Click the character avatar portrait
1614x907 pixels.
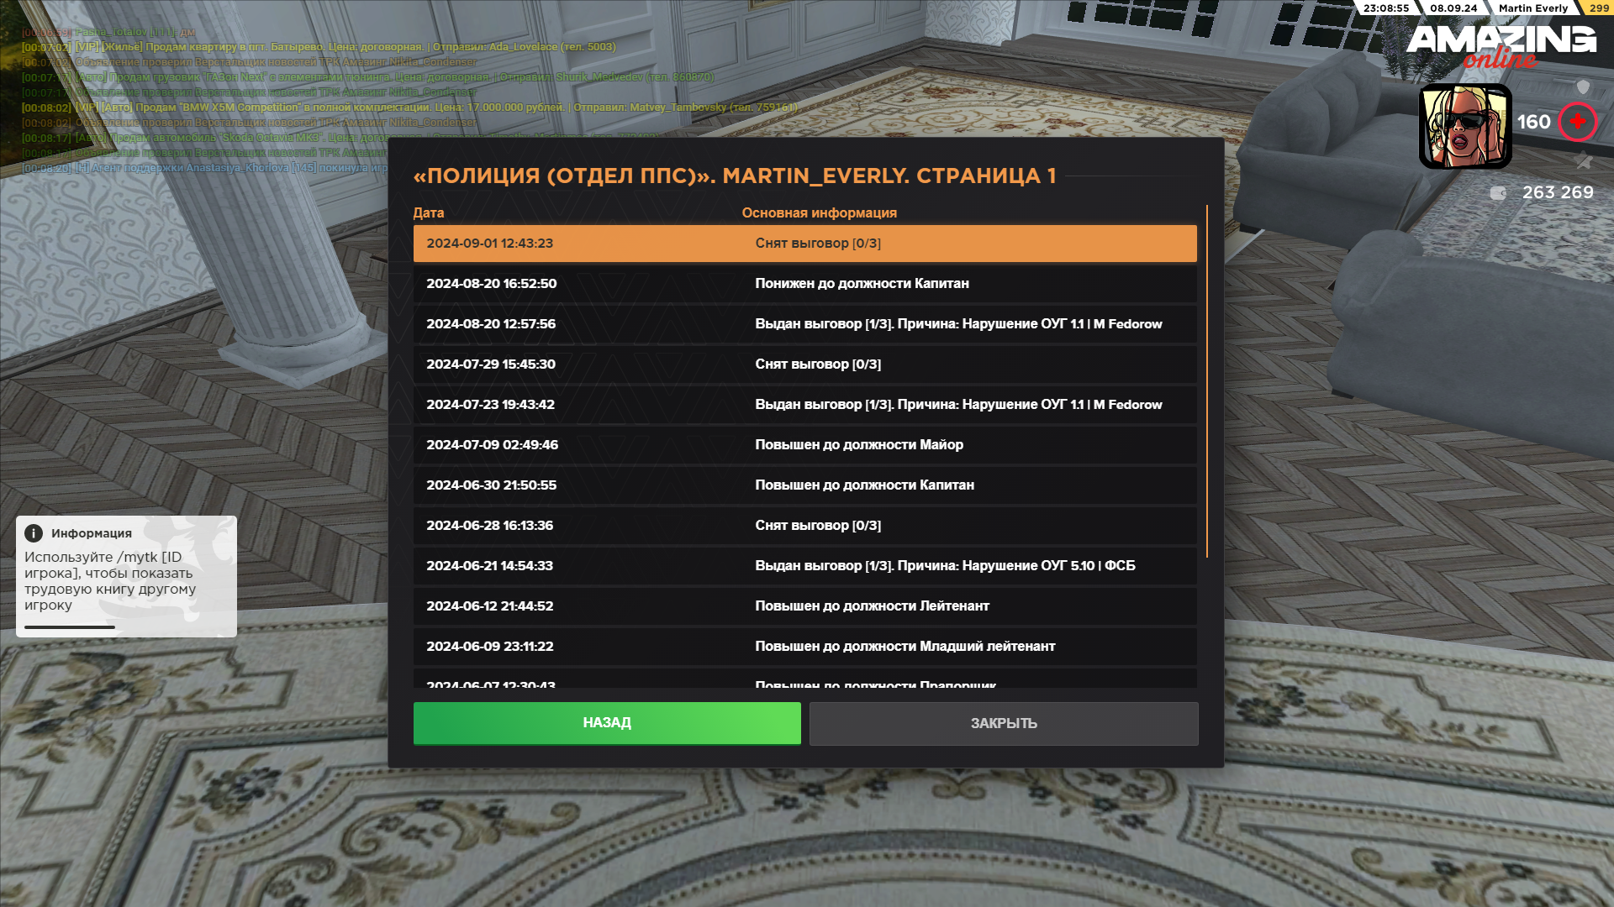(x=1465, y=127)
